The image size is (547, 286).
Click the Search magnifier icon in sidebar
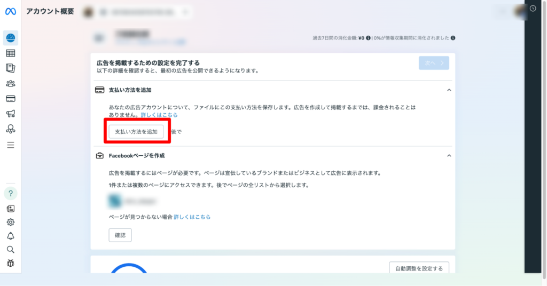tap(10, 249)
